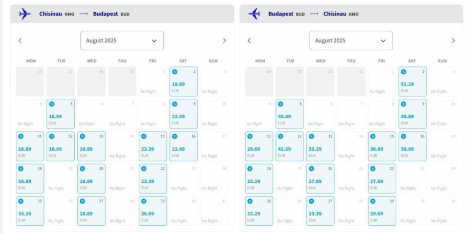Choose outbound 20 August fare 18.89 EUR
The image size is (471, 234).
coord(91,179)
